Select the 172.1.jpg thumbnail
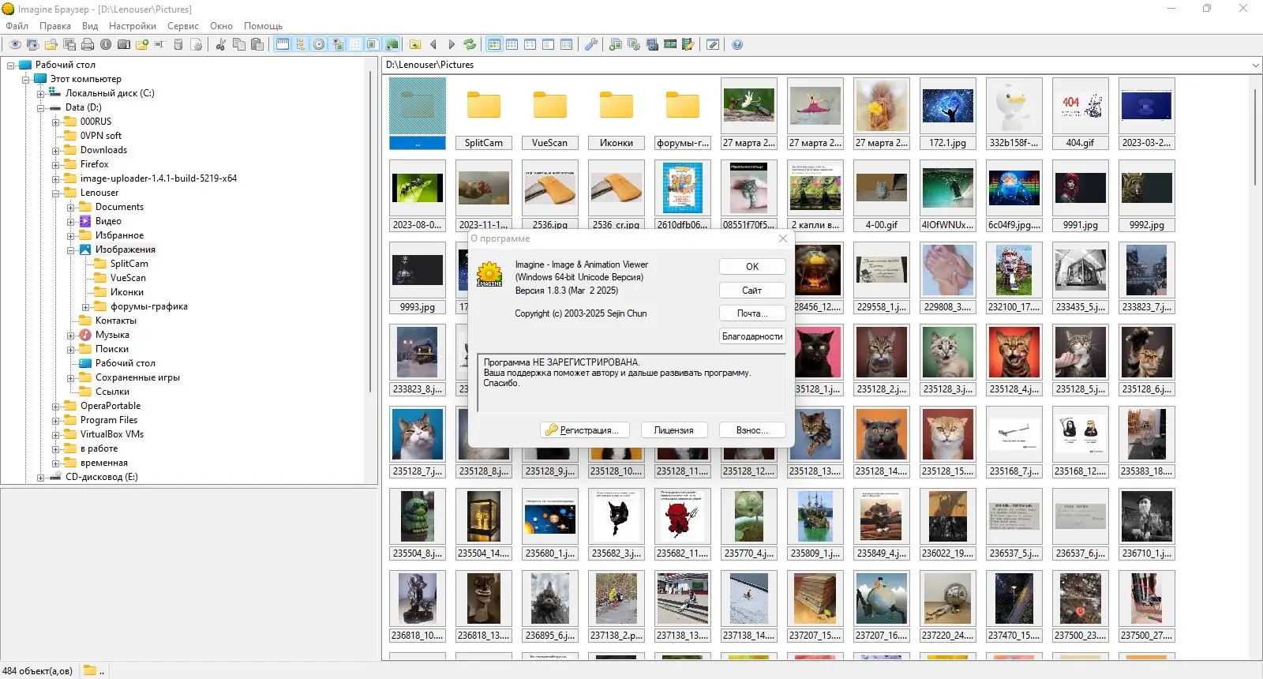The width and height of the screenshot is (1263, 679). (948, 113)
